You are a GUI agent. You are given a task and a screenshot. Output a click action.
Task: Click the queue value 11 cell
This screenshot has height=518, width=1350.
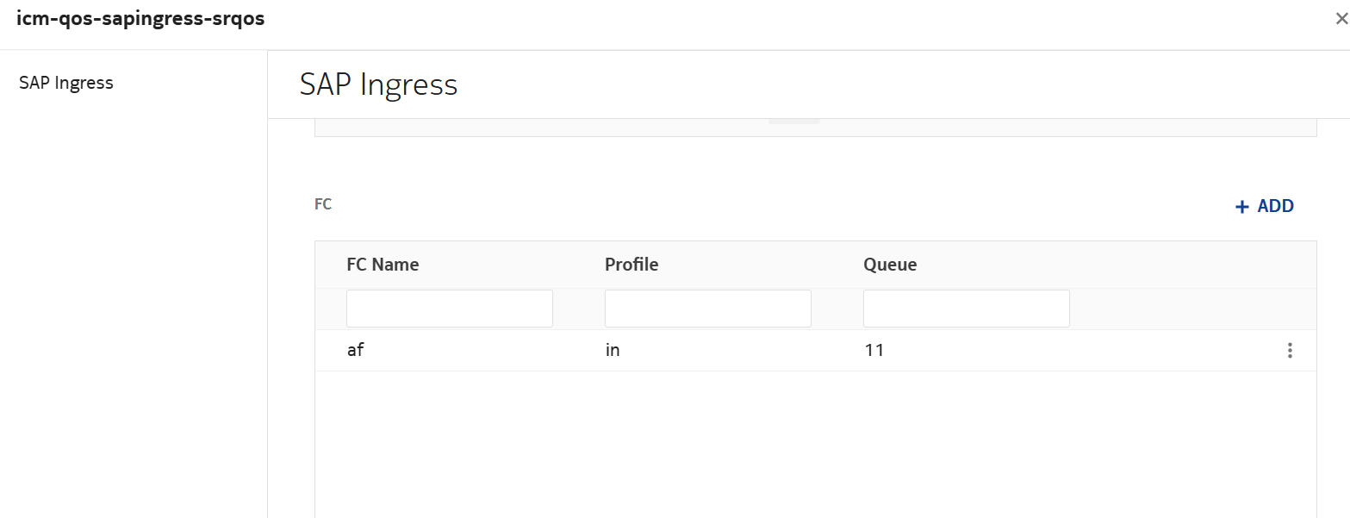pos(874,351)
